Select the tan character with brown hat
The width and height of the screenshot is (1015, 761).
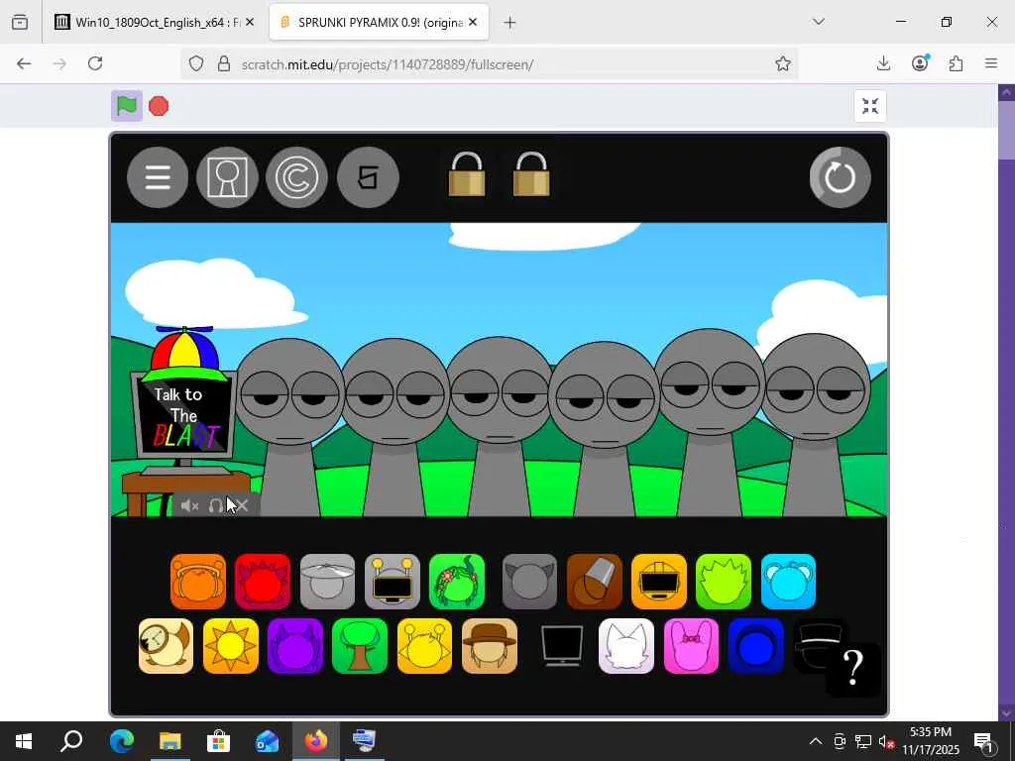[x=490, y=646]
